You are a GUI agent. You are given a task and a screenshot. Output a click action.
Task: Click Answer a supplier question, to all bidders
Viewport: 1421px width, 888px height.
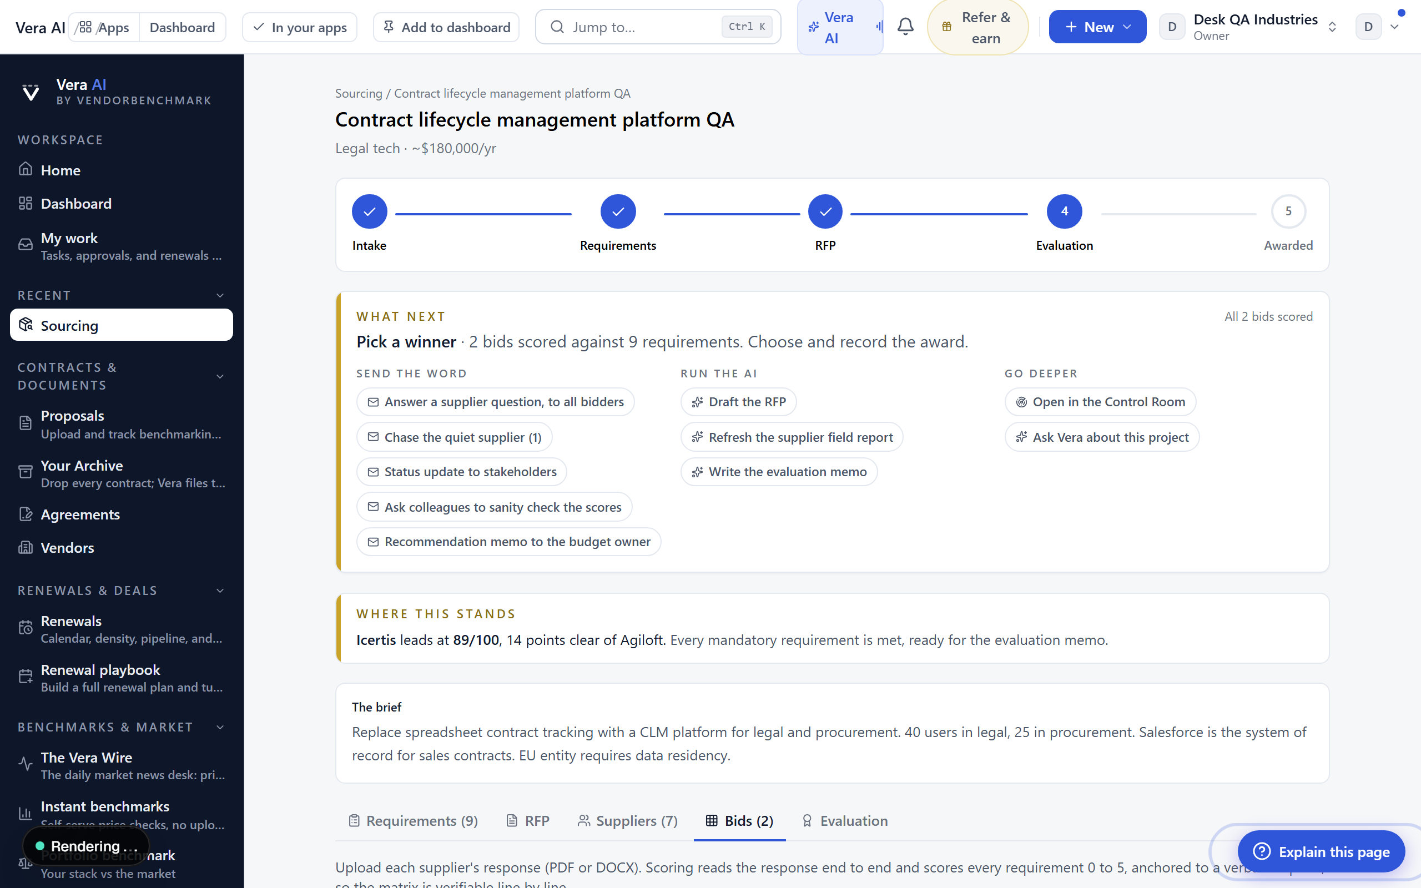pos(495,402)
